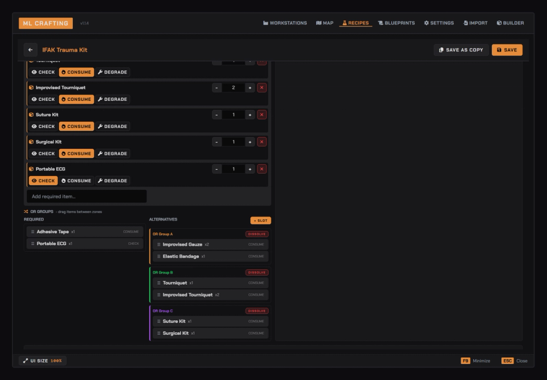547x380 pixels.
Task: Dissolve OR Group C
Action: tap(257, 311)
